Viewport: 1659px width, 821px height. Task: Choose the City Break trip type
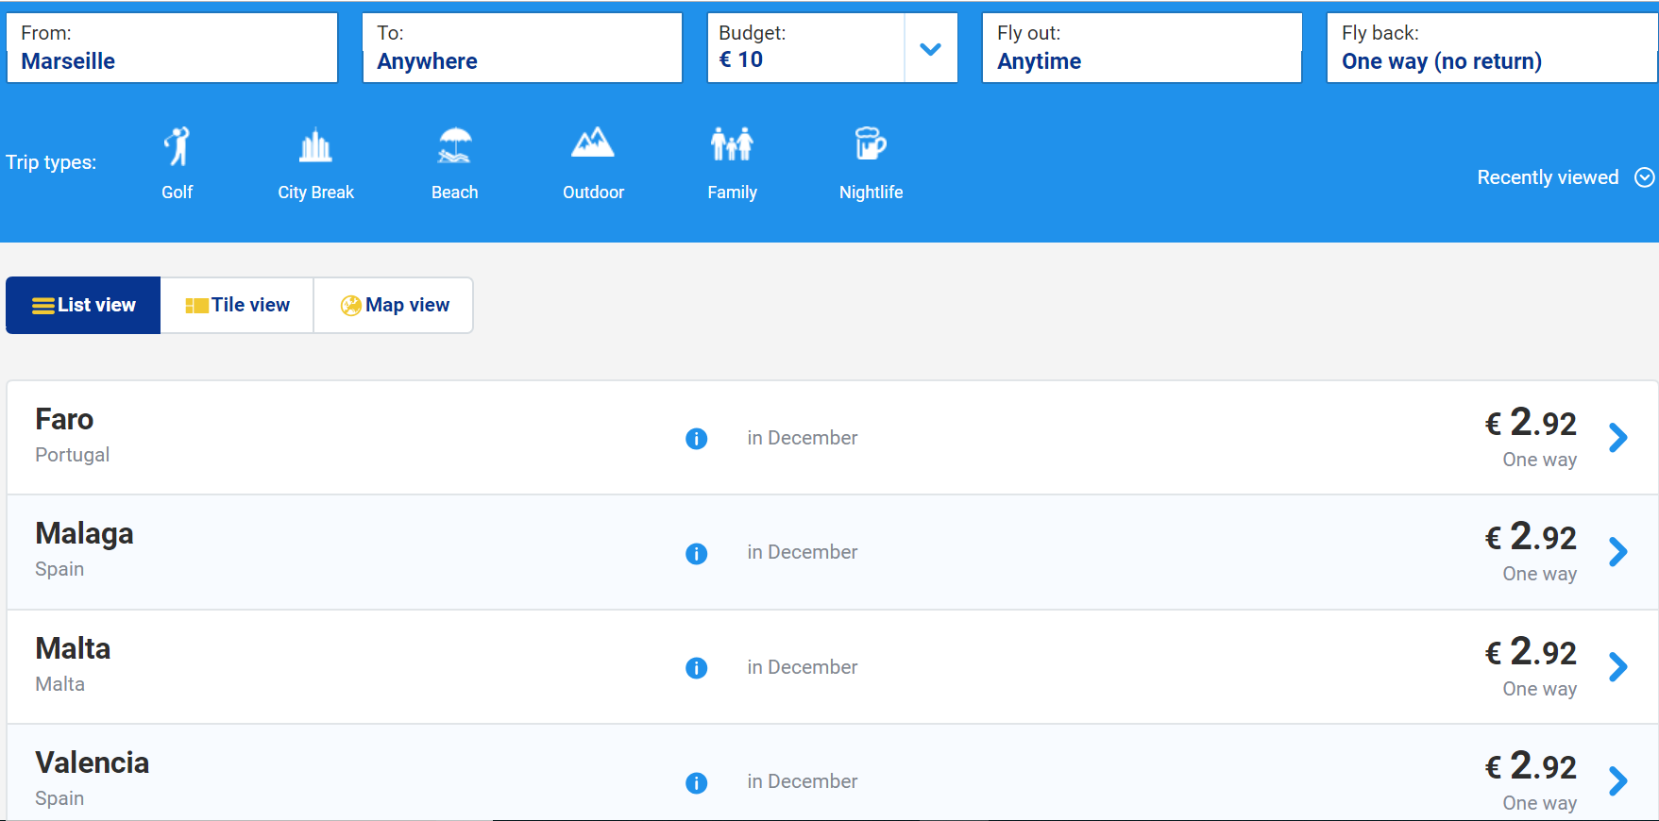pos(315,146)
